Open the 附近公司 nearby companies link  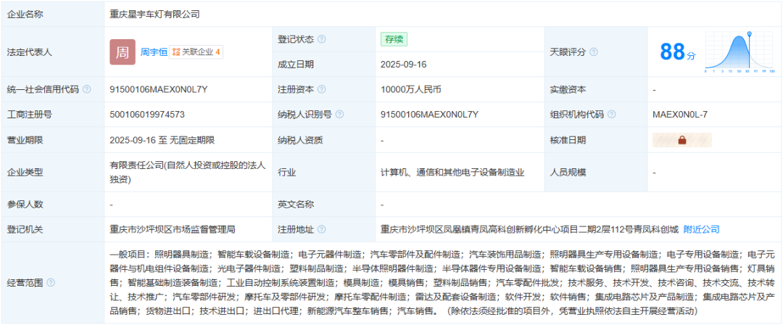[x=701, y=229]
